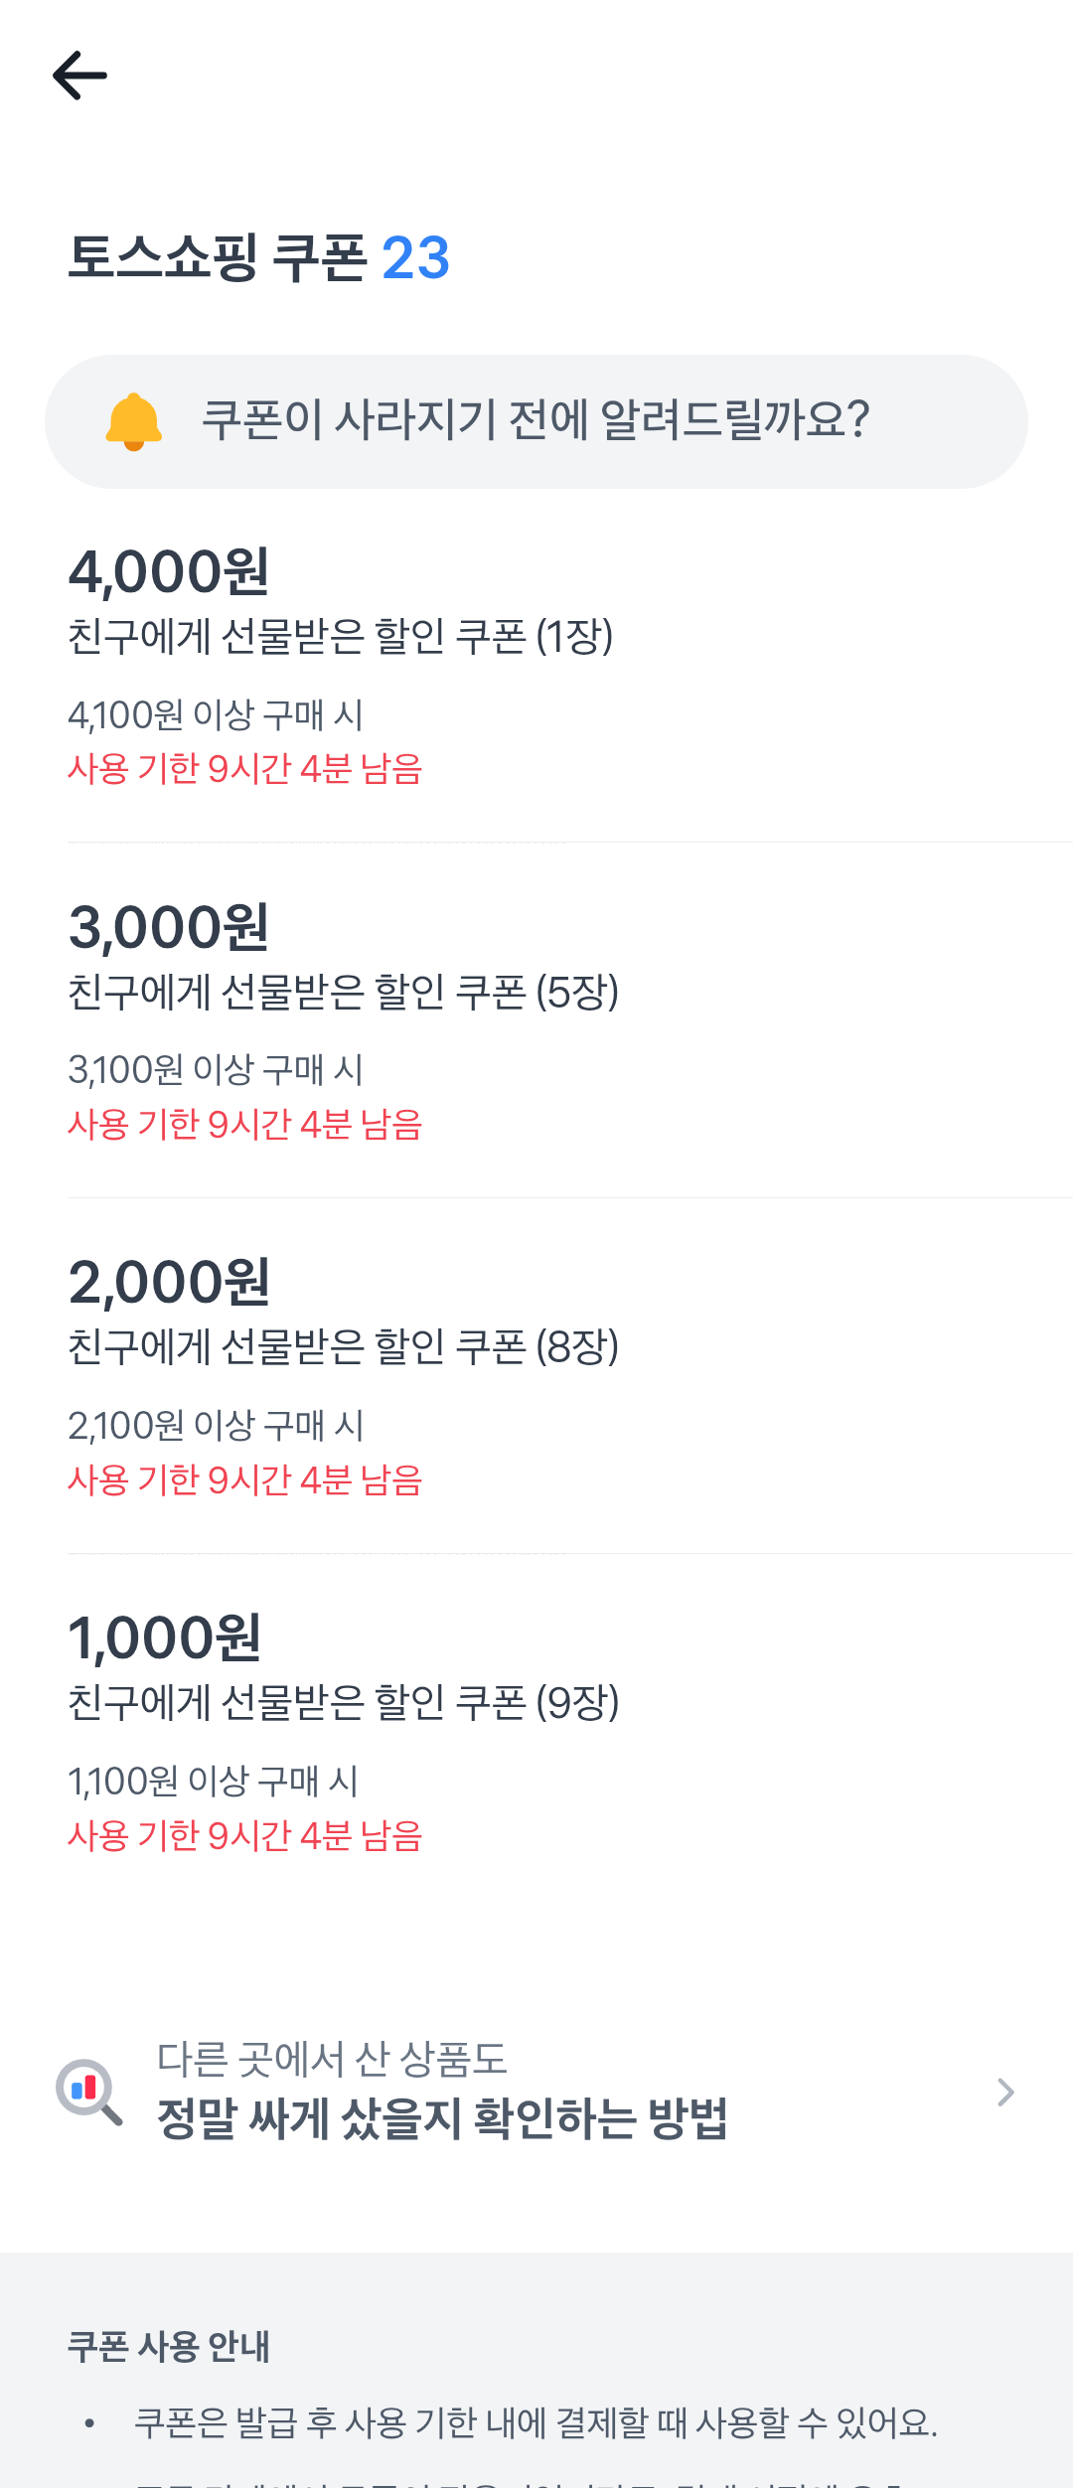Tap 다른 곳에서 산 상품도 subtitle text
The image size is (1073, 2488).
332,2060
